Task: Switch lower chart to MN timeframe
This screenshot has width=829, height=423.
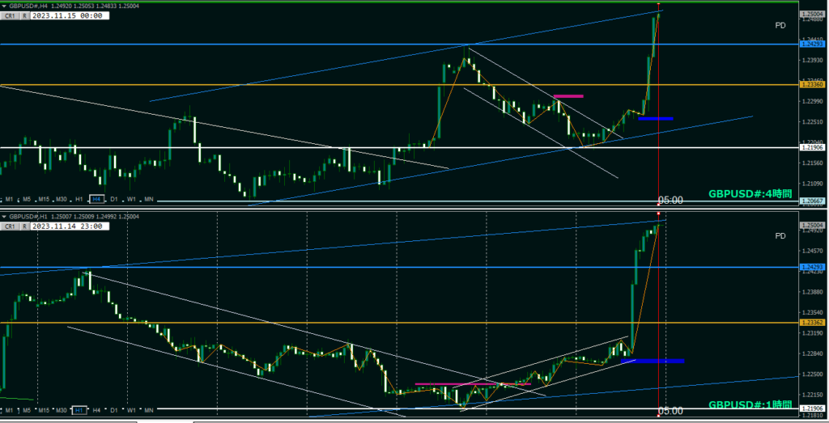Action: (149, 410)
